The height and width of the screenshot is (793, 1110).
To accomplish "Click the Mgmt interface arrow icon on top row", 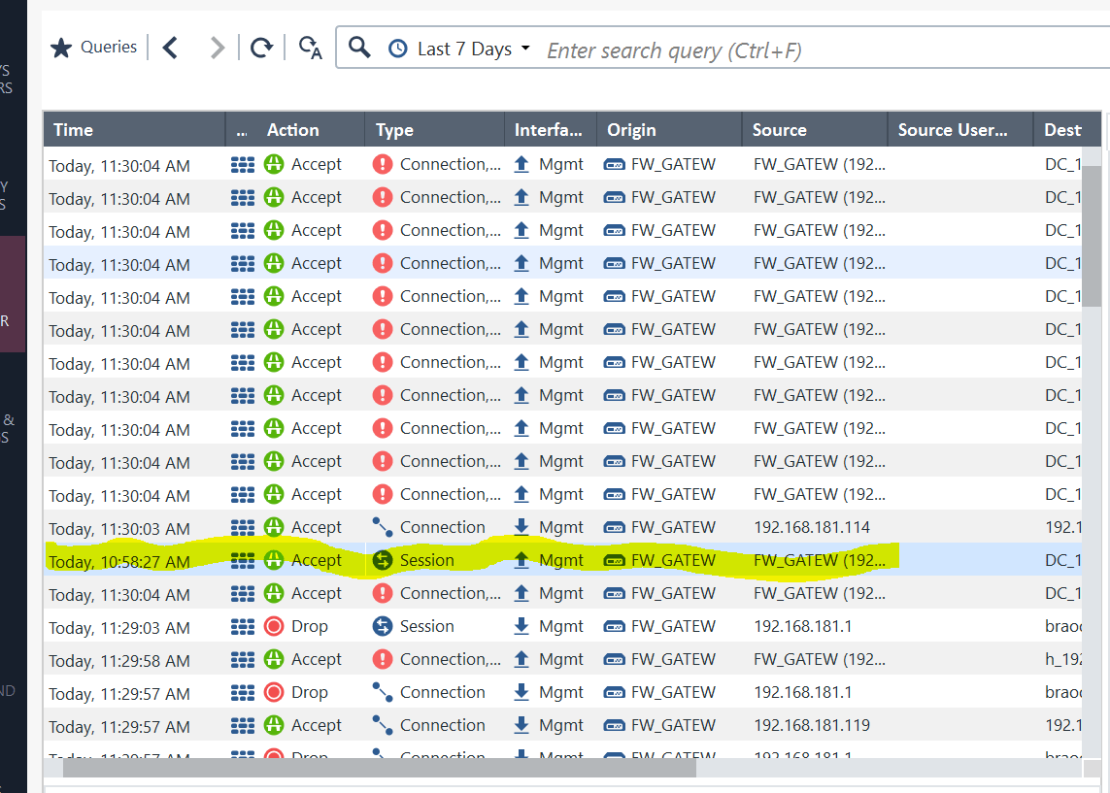I will (524, 164).
